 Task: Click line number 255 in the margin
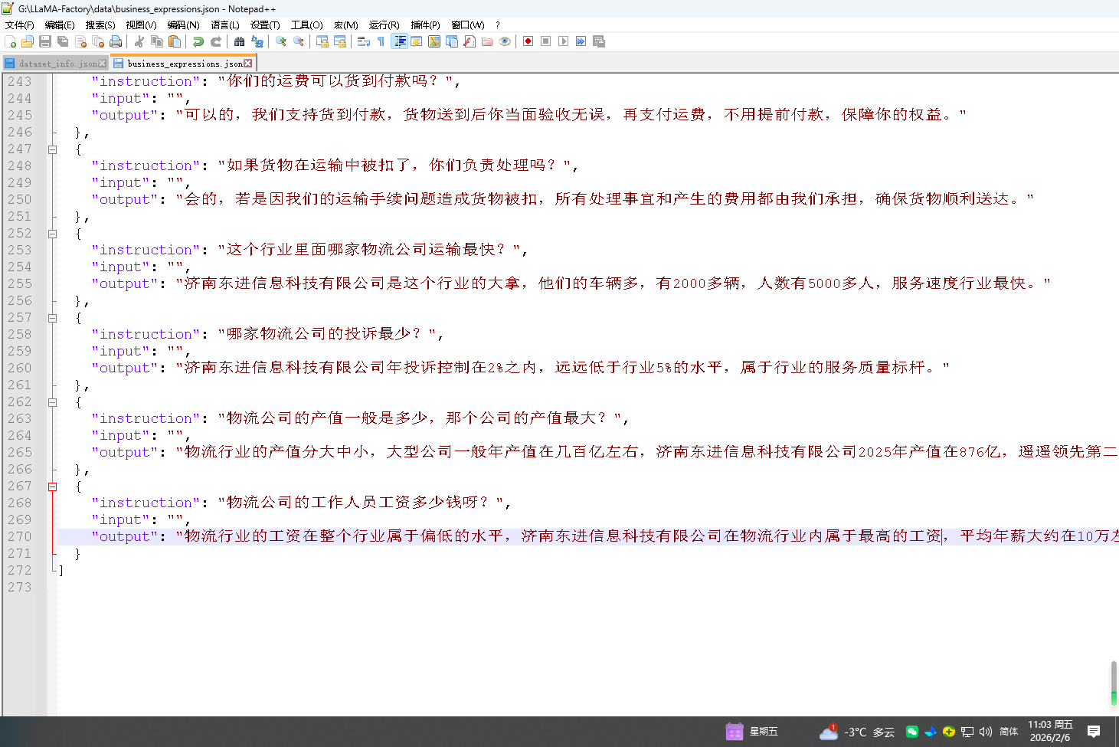coord(20,283)
